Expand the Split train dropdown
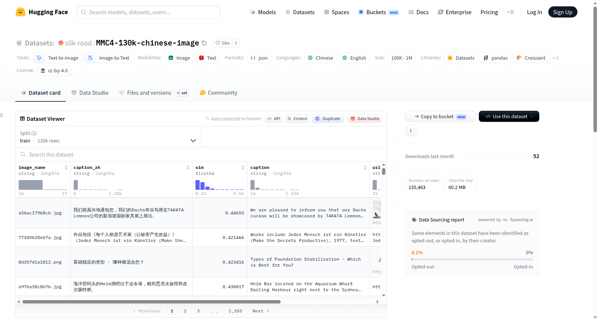The height and width of the screenshot is (321, 598). pos(108,137)
